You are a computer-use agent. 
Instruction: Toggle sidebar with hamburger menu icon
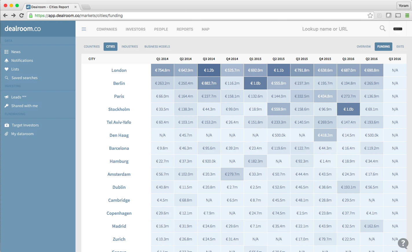[84, 29]
